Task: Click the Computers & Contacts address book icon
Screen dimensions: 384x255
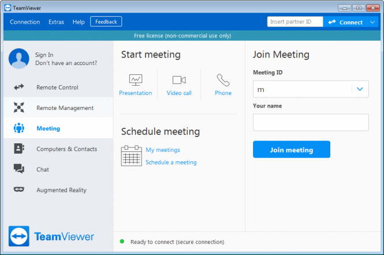Action: coord(19,149)
